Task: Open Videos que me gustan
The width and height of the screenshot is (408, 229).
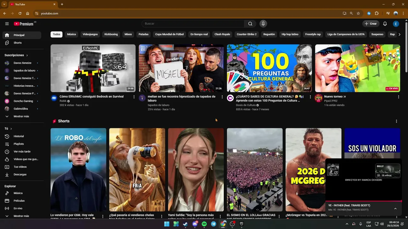Action: (x=21, y=159)
